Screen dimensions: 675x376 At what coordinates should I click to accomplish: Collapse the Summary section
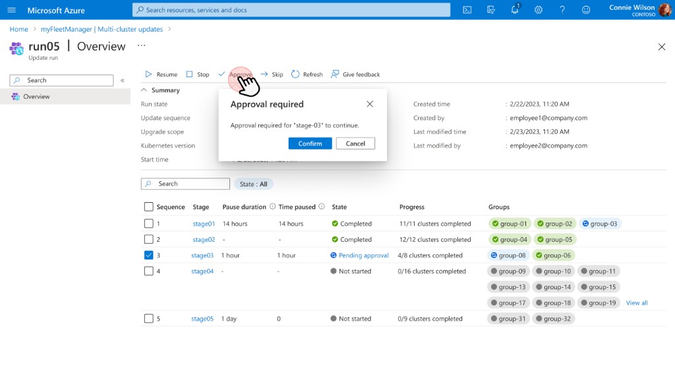(x=144, y=90)
